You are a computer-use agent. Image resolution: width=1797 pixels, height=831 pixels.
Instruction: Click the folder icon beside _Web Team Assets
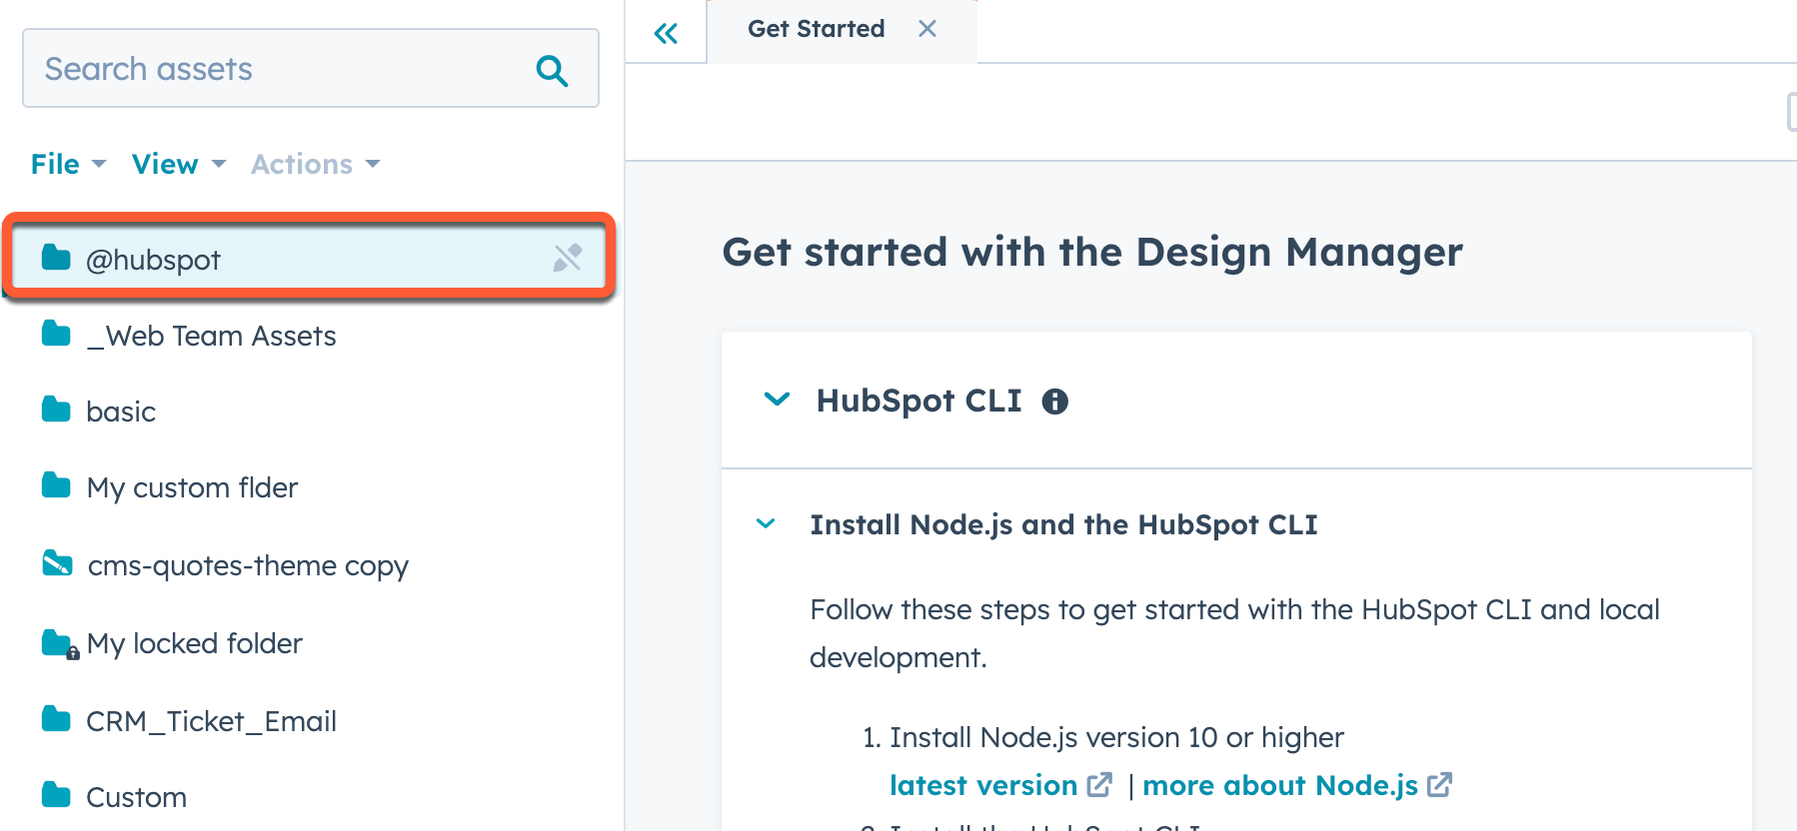click(56, 334)
